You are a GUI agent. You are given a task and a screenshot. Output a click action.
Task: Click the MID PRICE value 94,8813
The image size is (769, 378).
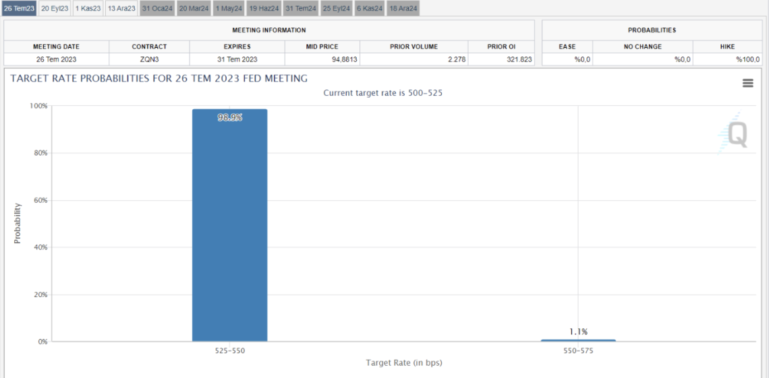click(x=344, y=59)
